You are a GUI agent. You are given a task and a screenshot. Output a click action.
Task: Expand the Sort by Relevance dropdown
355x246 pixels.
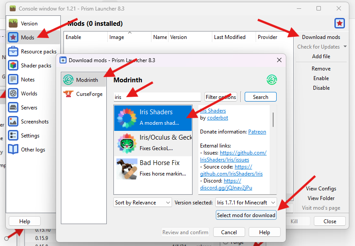tap(142, 203)
